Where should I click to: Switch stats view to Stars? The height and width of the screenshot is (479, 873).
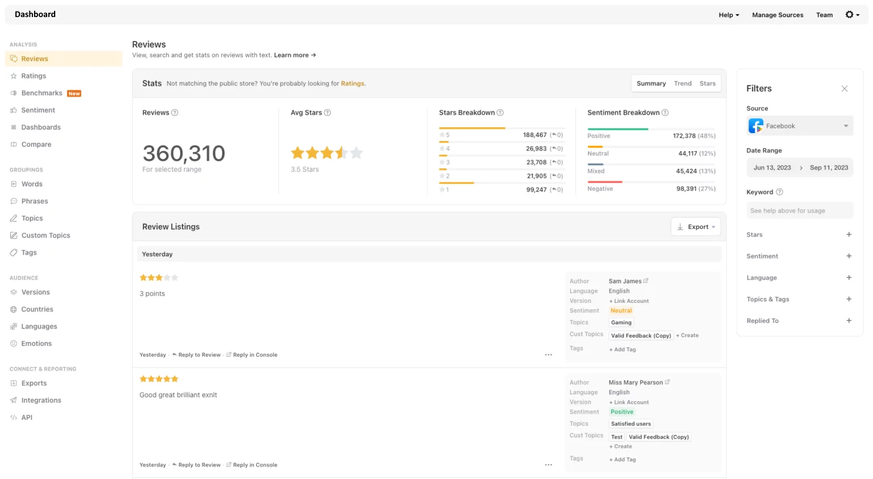[707, 84]
